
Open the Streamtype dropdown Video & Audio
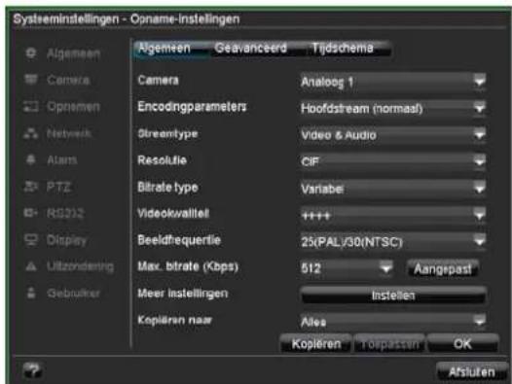[393, 135]
